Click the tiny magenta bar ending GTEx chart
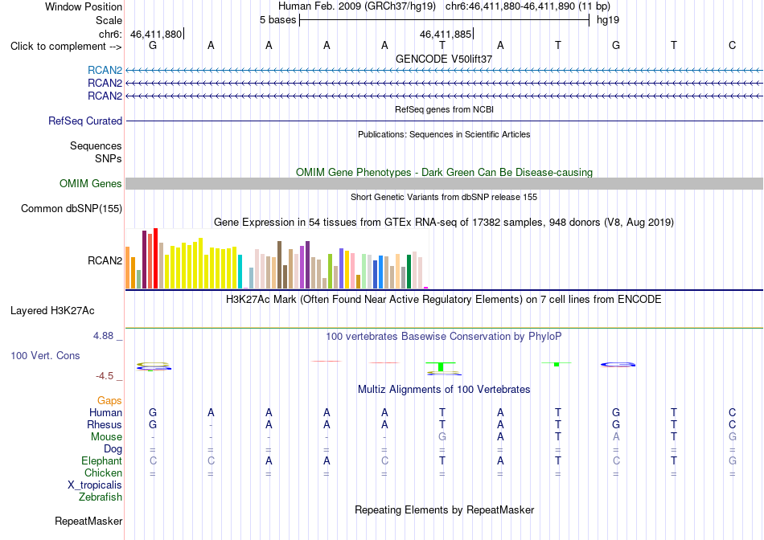Viewport: 764px width, 540px height. [426, 288]
